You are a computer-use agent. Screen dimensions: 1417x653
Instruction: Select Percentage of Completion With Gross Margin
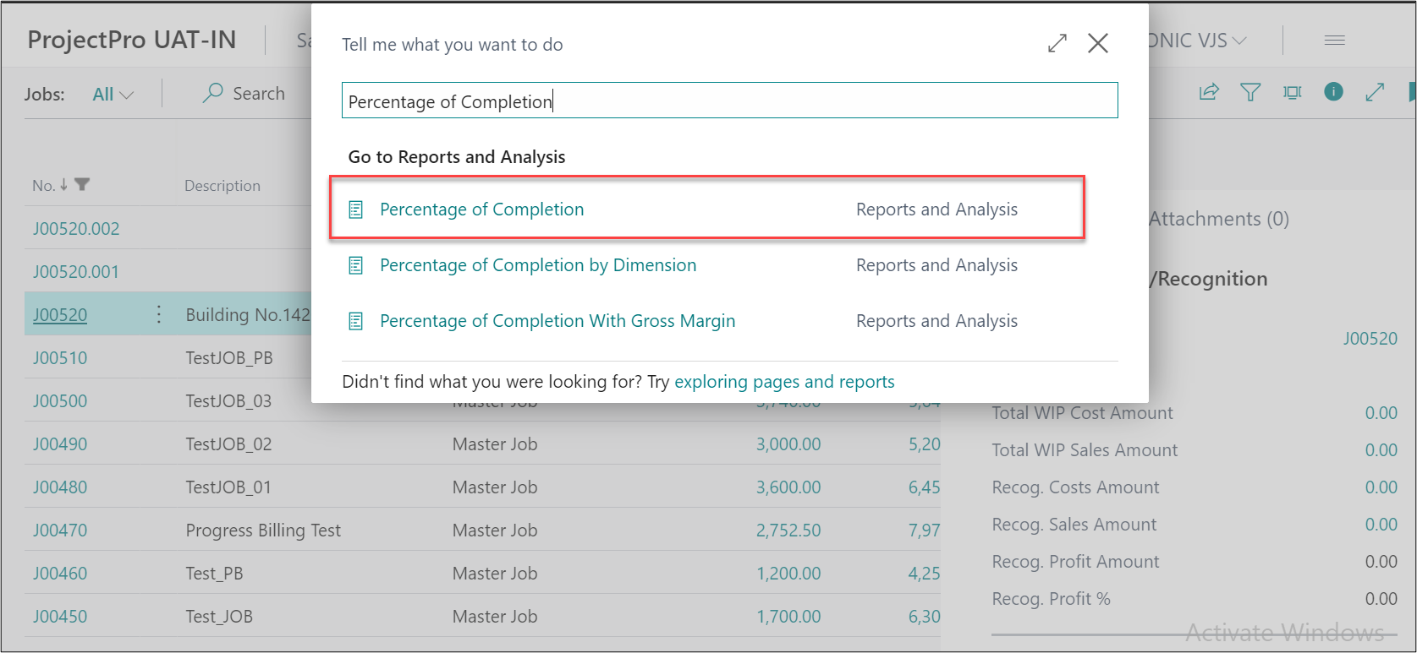point(557,321)
